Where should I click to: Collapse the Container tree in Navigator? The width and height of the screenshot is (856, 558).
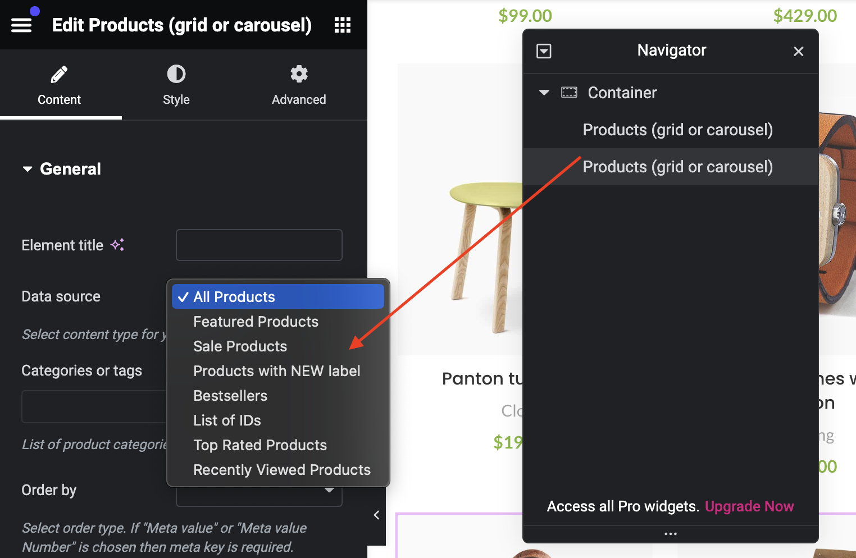click(x=544, y=93)
